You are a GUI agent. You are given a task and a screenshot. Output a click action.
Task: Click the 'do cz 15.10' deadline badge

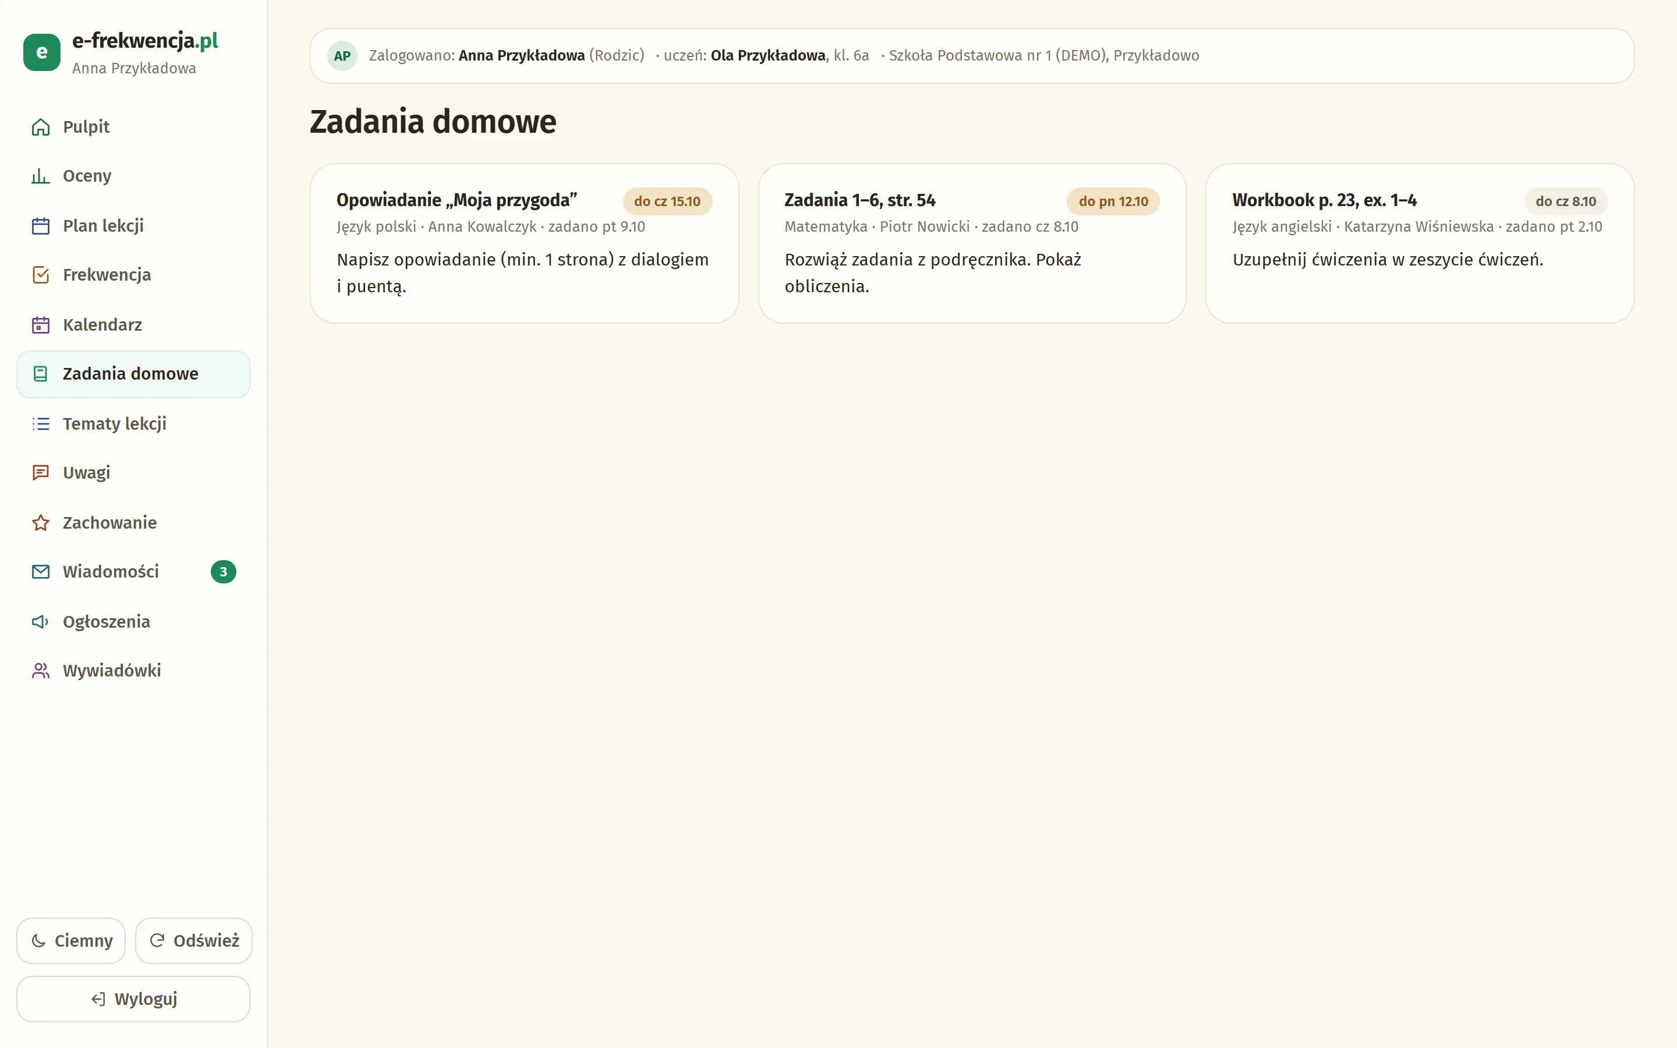[667, 201]
